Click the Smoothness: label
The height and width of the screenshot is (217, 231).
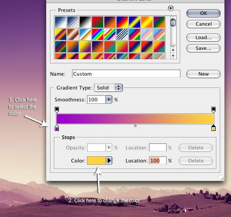pyautogui.click(x=70, y=99)
